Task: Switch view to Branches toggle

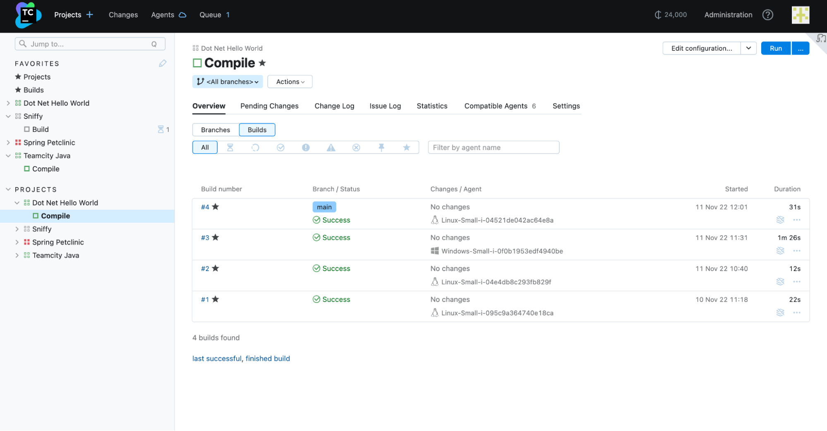Action: [216, 130]
